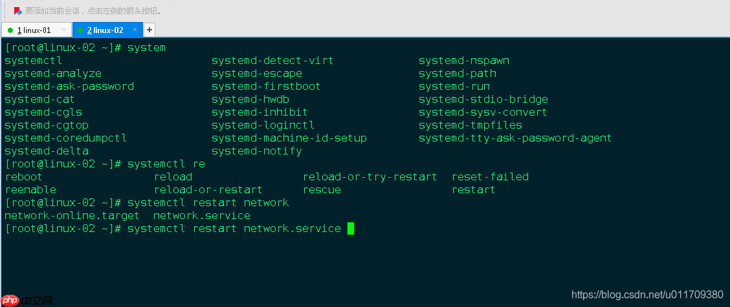Click the rescue completion entry

tap(322, 190)
